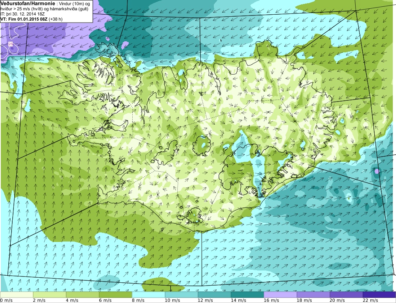Click the 0 m/s legend color swatch
This screenshot has width=396, height=303.
17,295
